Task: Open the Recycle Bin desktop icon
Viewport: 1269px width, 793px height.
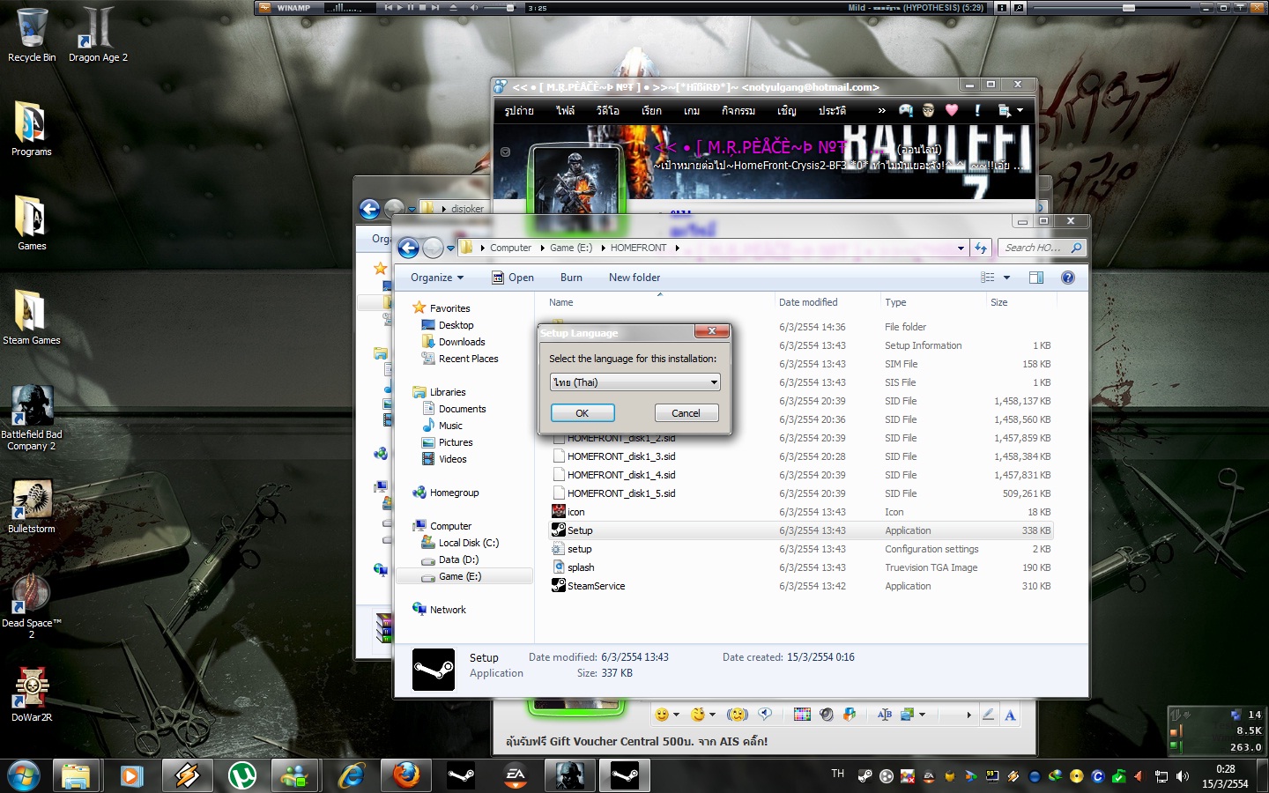Action: click(32, 35)
